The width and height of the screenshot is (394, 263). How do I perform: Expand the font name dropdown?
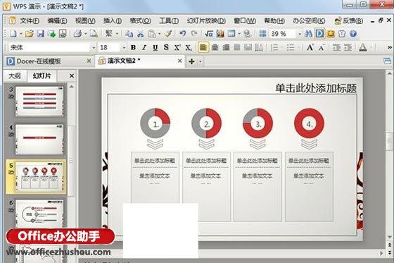(x=94, y=47)
